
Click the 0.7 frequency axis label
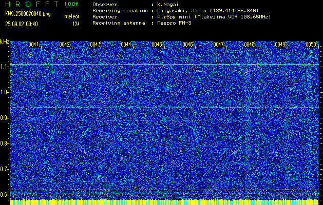(4, 169)
